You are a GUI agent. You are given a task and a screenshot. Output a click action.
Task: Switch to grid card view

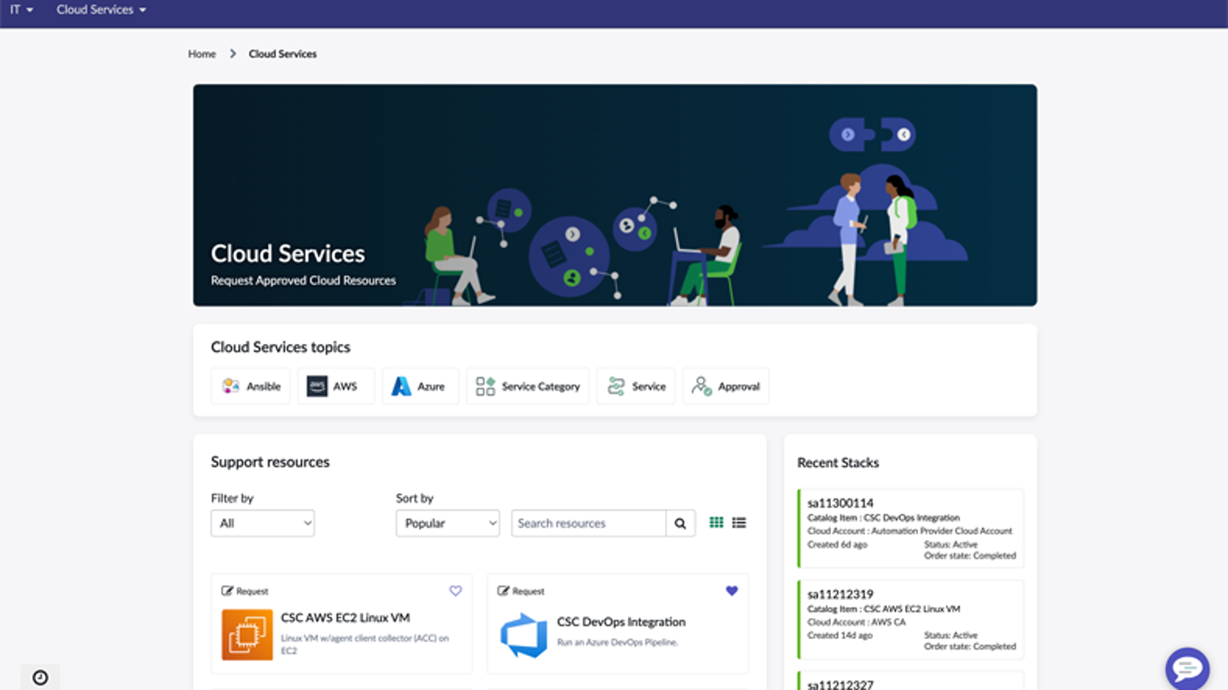pyautogui.click(x=716, y=522)
